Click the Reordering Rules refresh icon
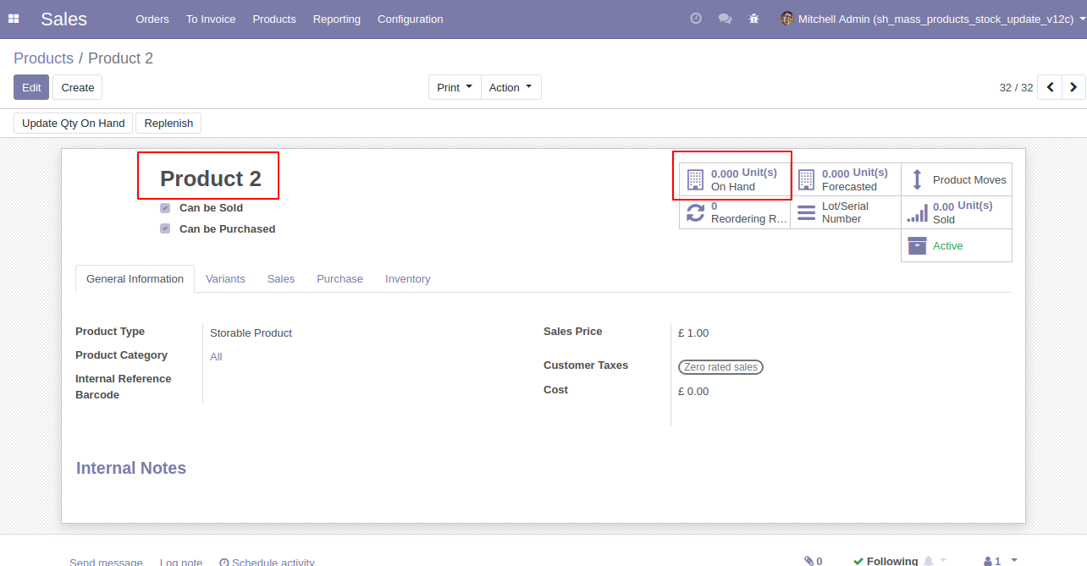The image size is (1087, 566). tap(695, 213)
